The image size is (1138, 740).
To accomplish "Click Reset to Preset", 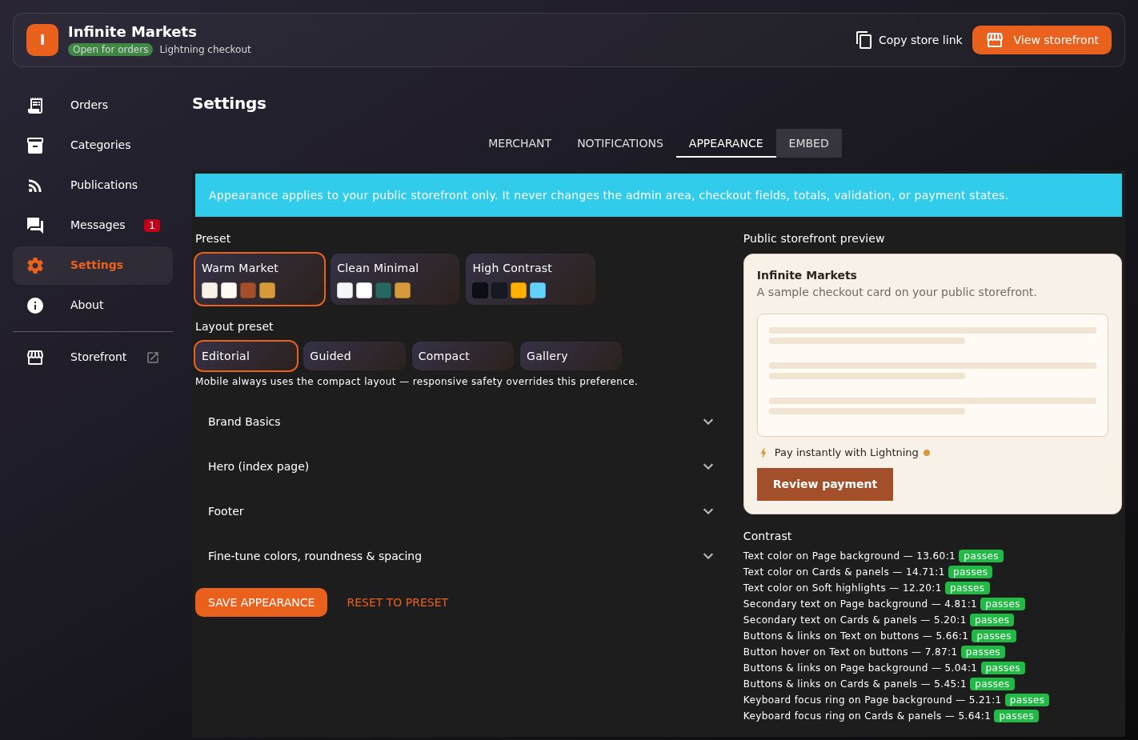I will click(398, 602).
